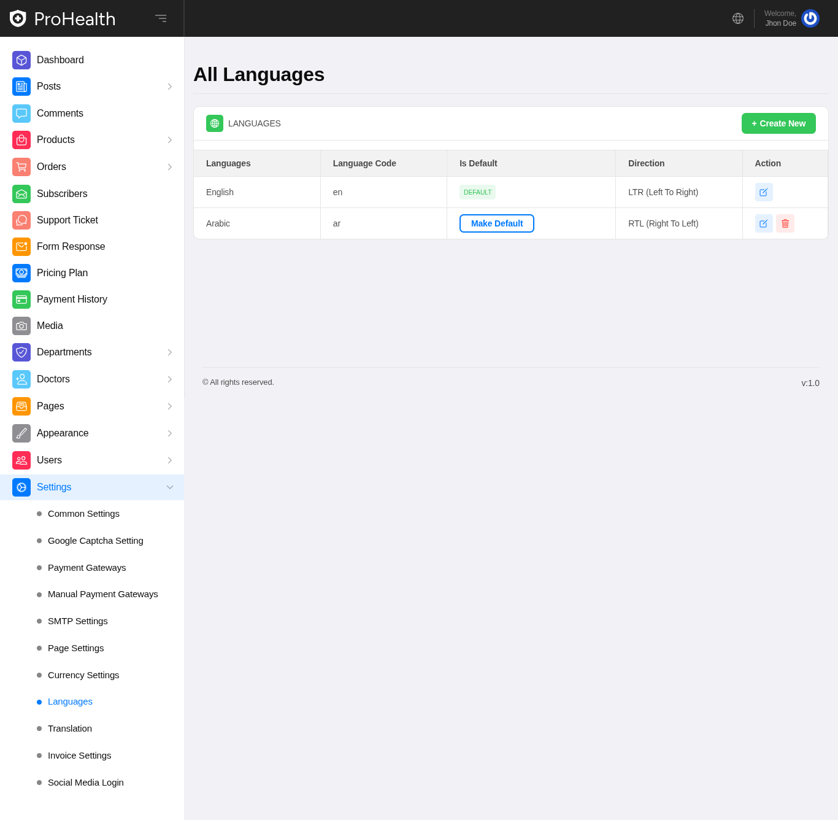Expand the Posts submenu chevron
Screen dimensions: 838x820
tap(170, 87)
